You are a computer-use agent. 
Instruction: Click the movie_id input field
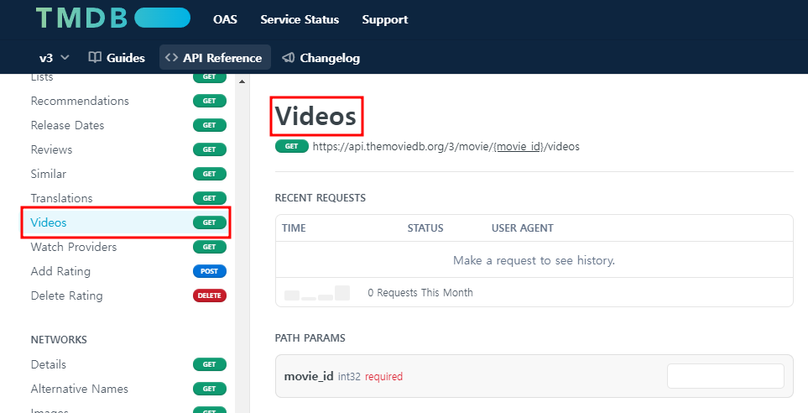coord(726,376)
